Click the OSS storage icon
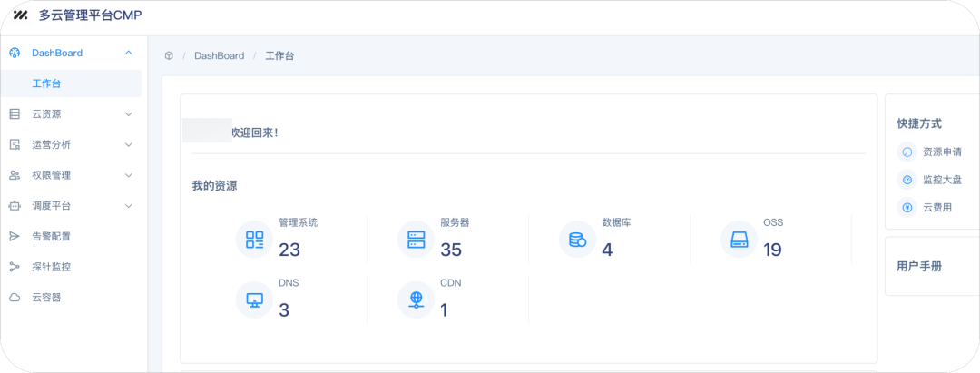 pyautogui.click(x=739, y=240)
